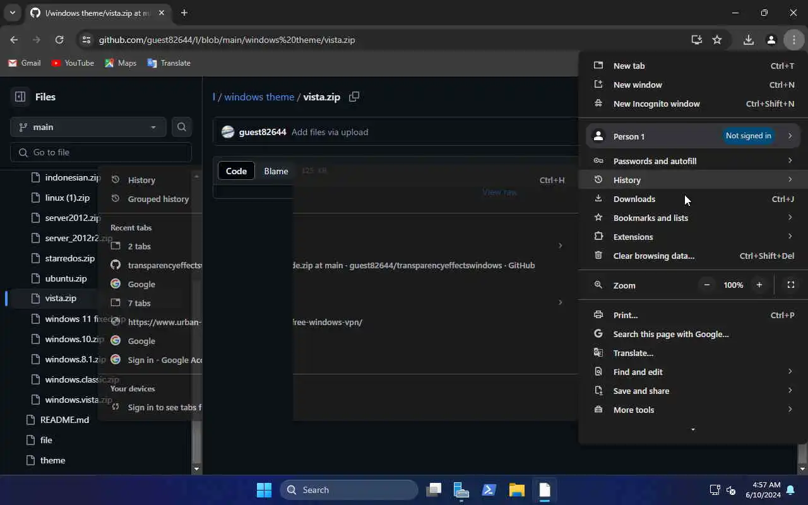Open Person 1 profile submenu

tap(693, 136)
